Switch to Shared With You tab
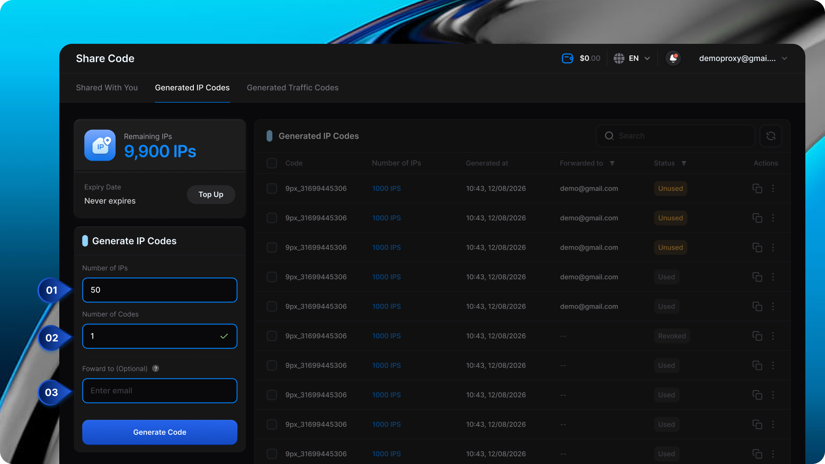825x464 pixels. 107,88
